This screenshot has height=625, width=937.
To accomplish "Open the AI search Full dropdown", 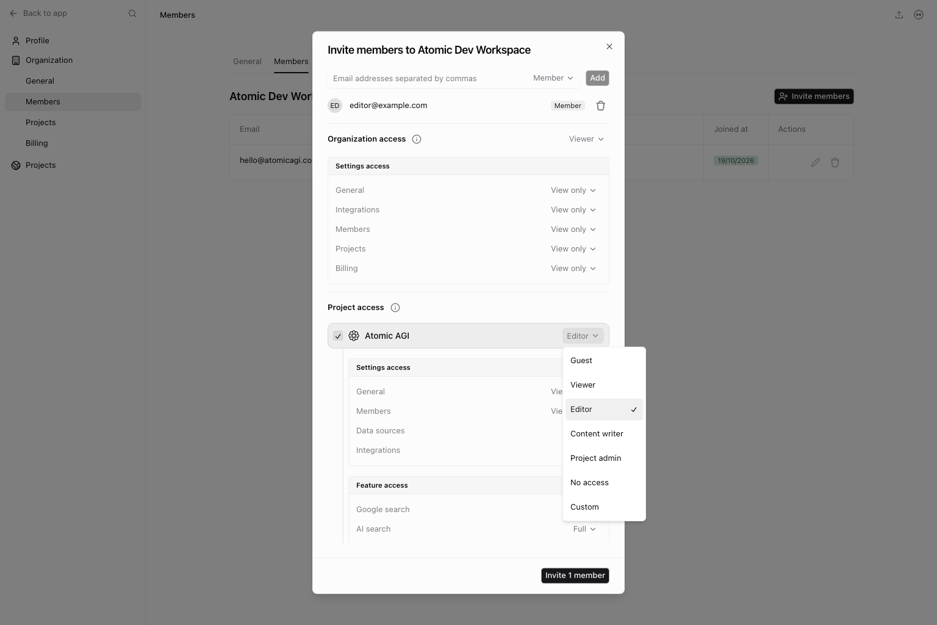I will 584,529.
